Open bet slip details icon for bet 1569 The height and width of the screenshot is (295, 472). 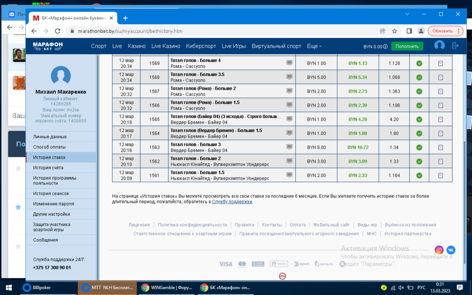[440, 63]
